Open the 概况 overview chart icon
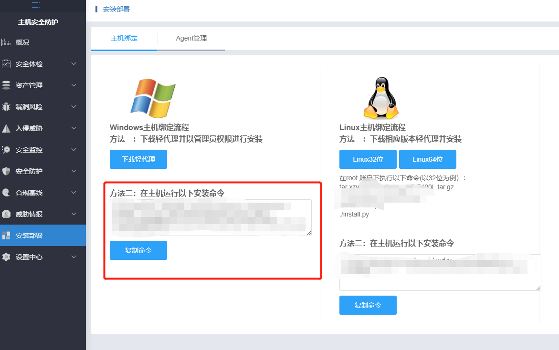 [x=6, y=43]
